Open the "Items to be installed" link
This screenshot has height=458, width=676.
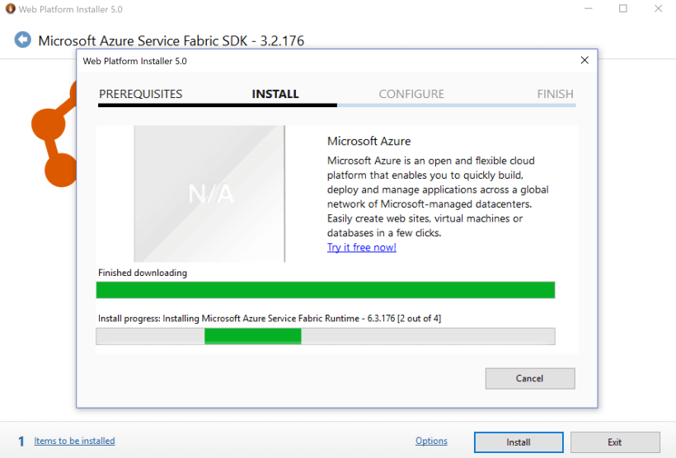pyautogui.click(x=74, y=441)
